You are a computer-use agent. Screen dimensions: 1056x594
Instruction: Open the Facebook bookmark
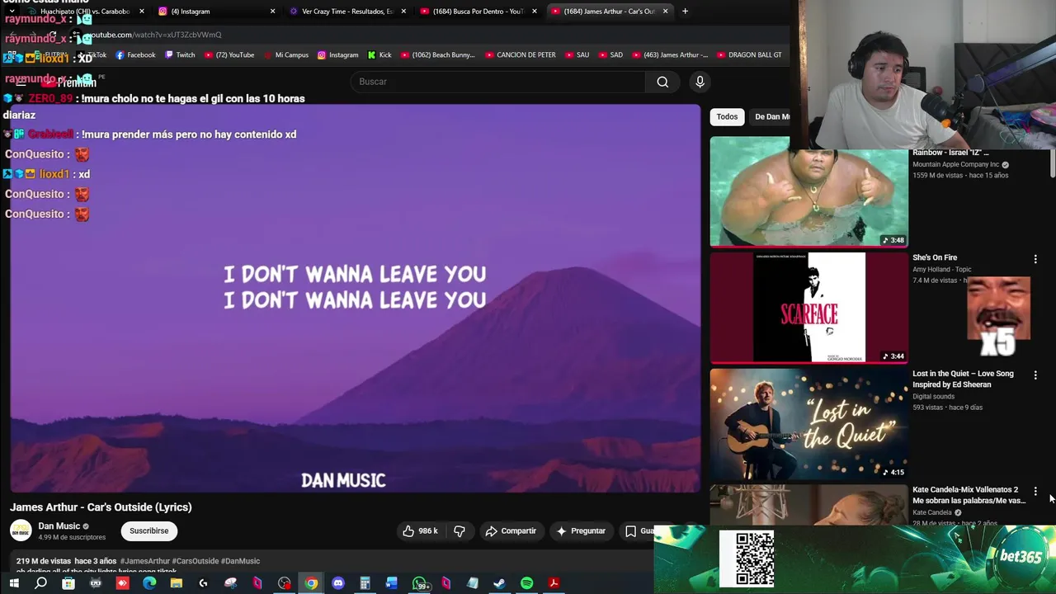(135, 55)
